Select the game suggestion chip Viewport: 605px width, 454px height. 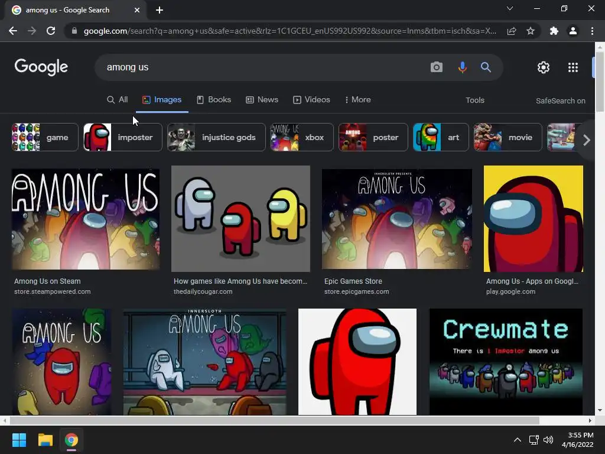coord(45,137)
